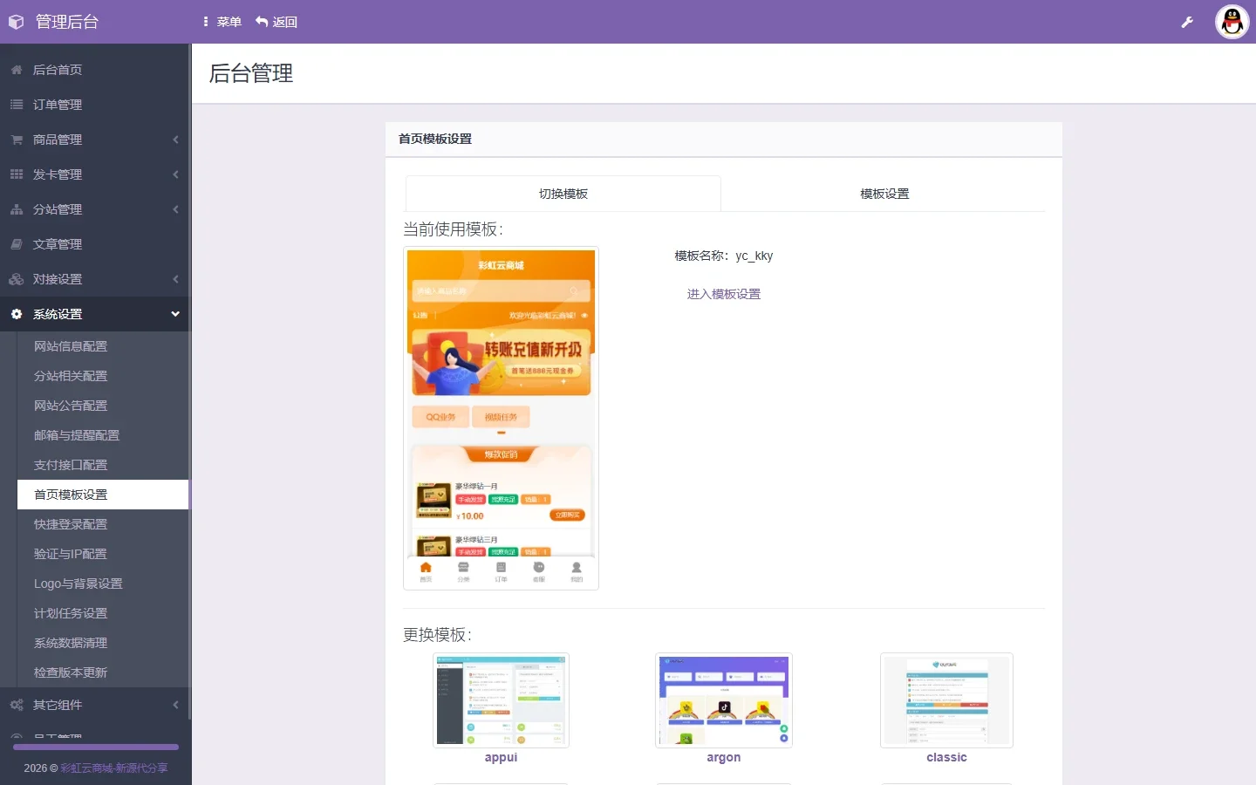Select the appui template thumbnail
1256x785 pixels.
[x=501, y=700]
